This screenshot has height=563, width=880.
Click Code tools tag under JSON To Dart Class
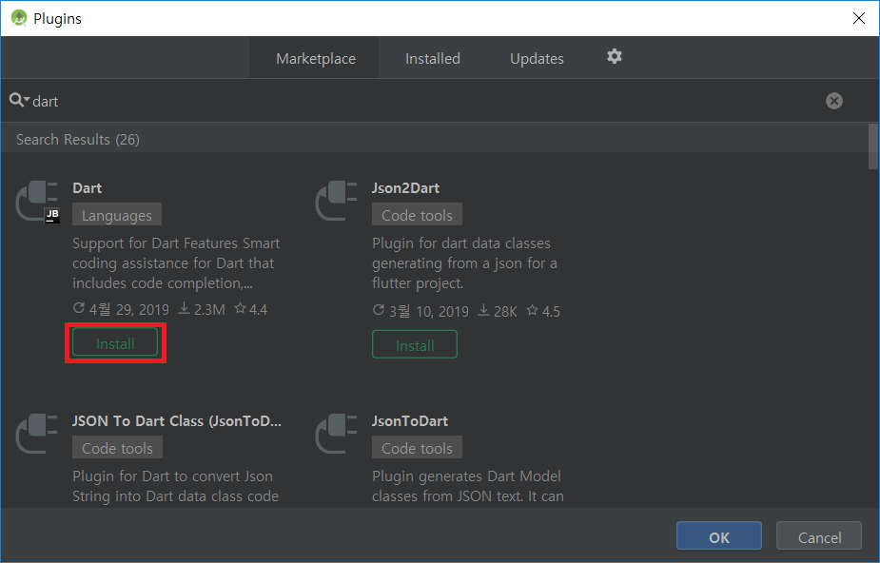117,448
